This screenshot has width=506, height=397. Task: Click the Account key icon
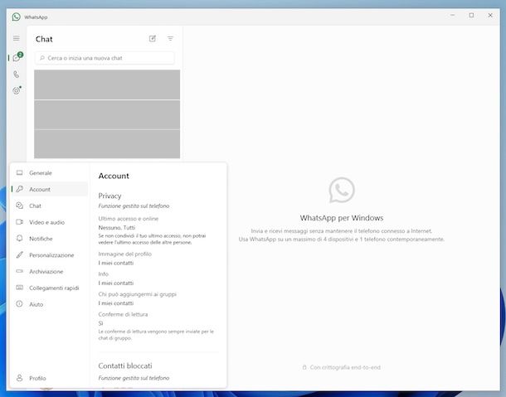pyautogui.click(x=20, y=189)
